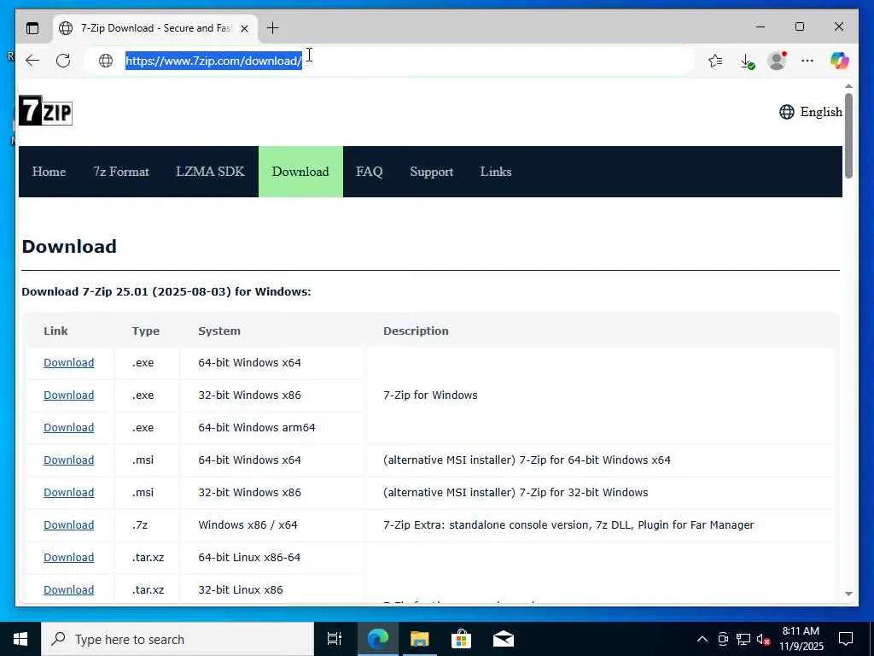Open the 7z Format nav item
Image resolution: width=874 pixels, height=656 pixels.
coord(121,172)
